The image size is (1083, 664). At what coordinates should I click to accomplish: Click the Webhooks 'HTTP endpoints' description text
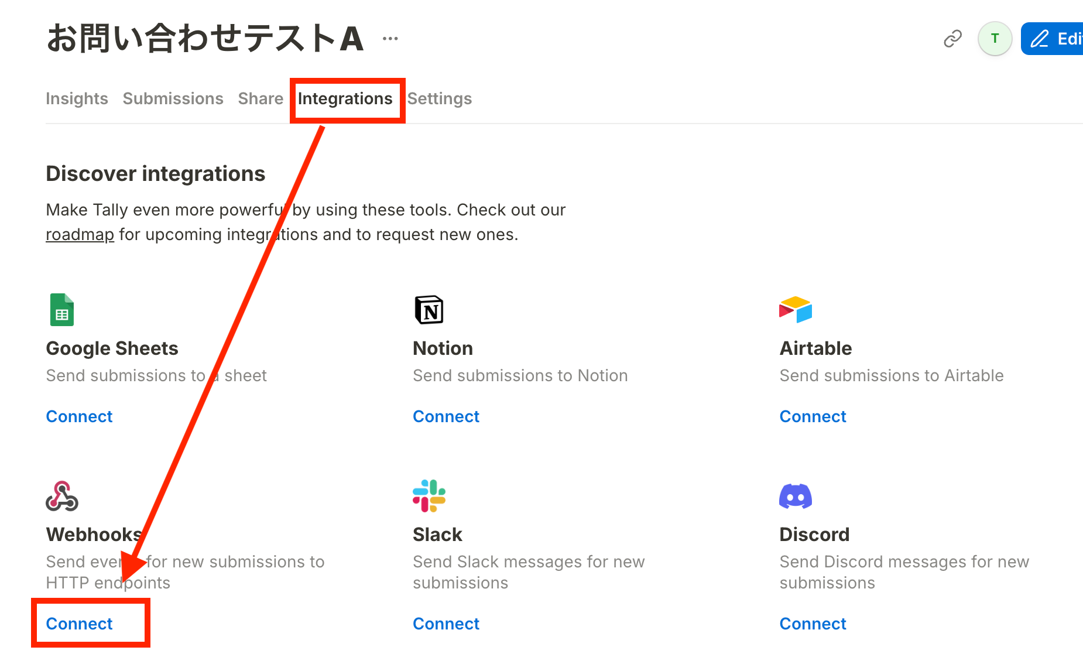pyautogui.click(x=108, y=583)
